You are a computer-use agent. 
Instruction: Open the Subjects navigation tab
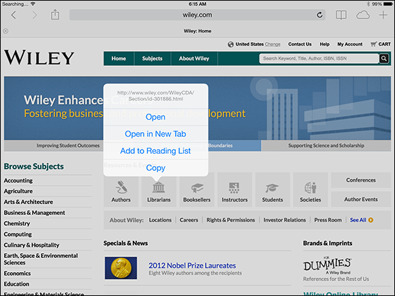(152, 59)
